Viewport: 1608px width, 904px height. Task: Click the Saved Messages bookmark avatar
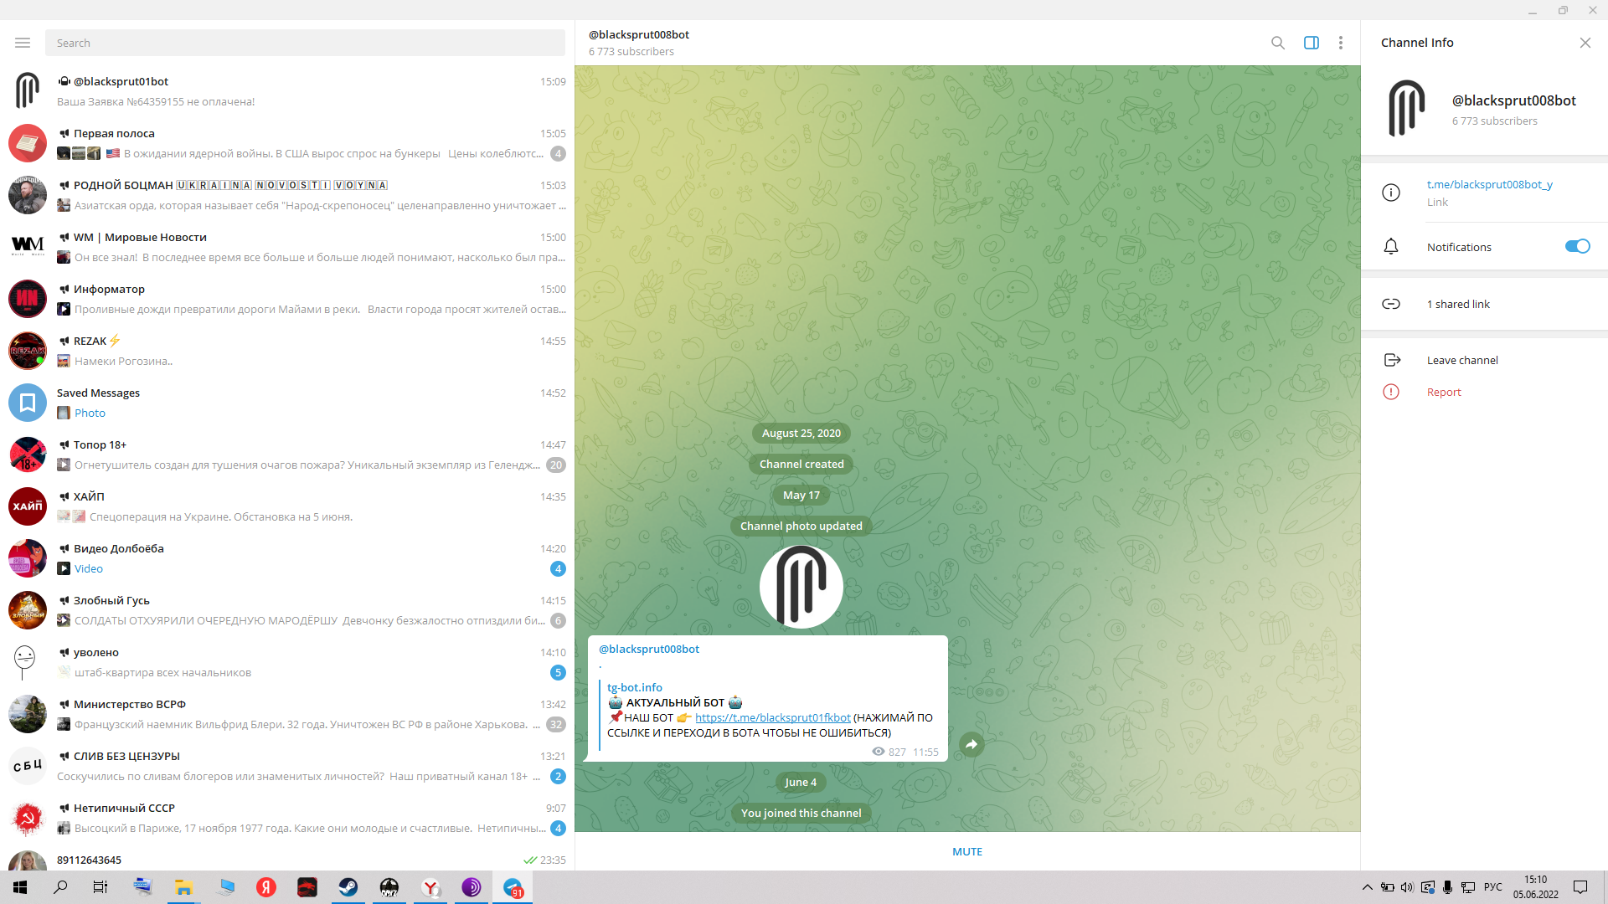click(28, 403)
